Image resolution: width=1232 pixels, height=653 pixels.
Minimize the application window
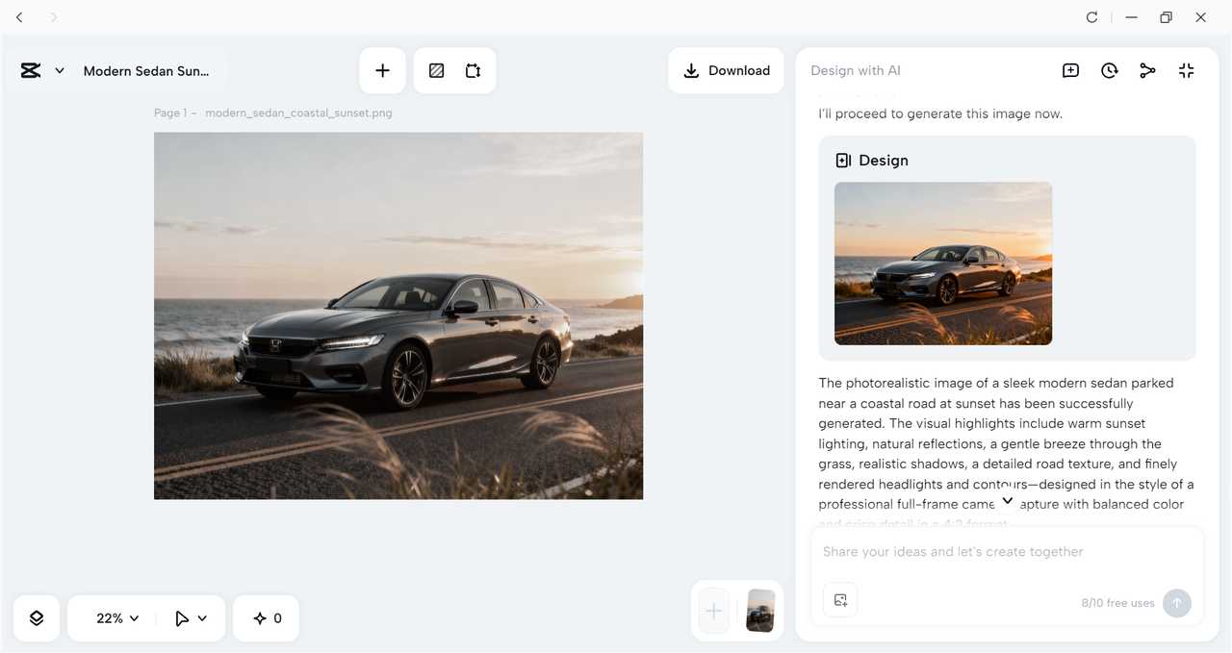(1132, 17)
